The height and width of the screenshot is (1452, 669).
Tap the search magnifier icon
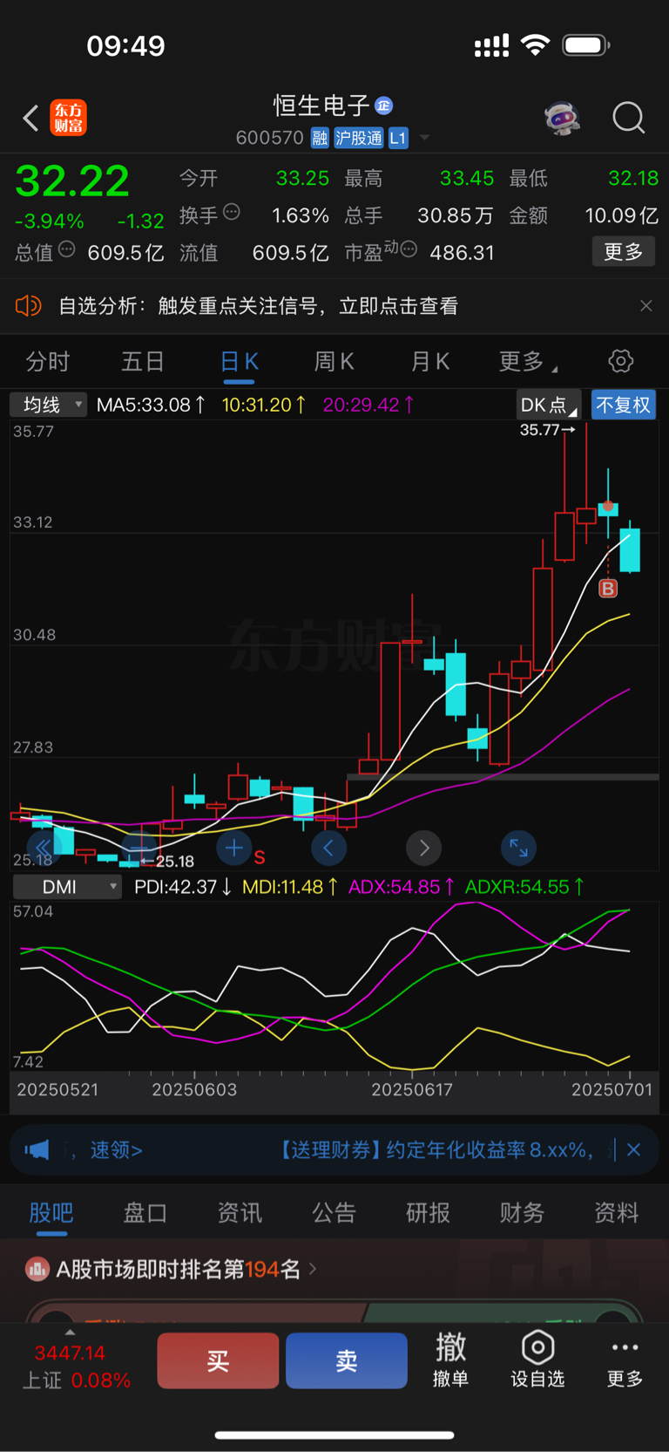pos(628,118)
